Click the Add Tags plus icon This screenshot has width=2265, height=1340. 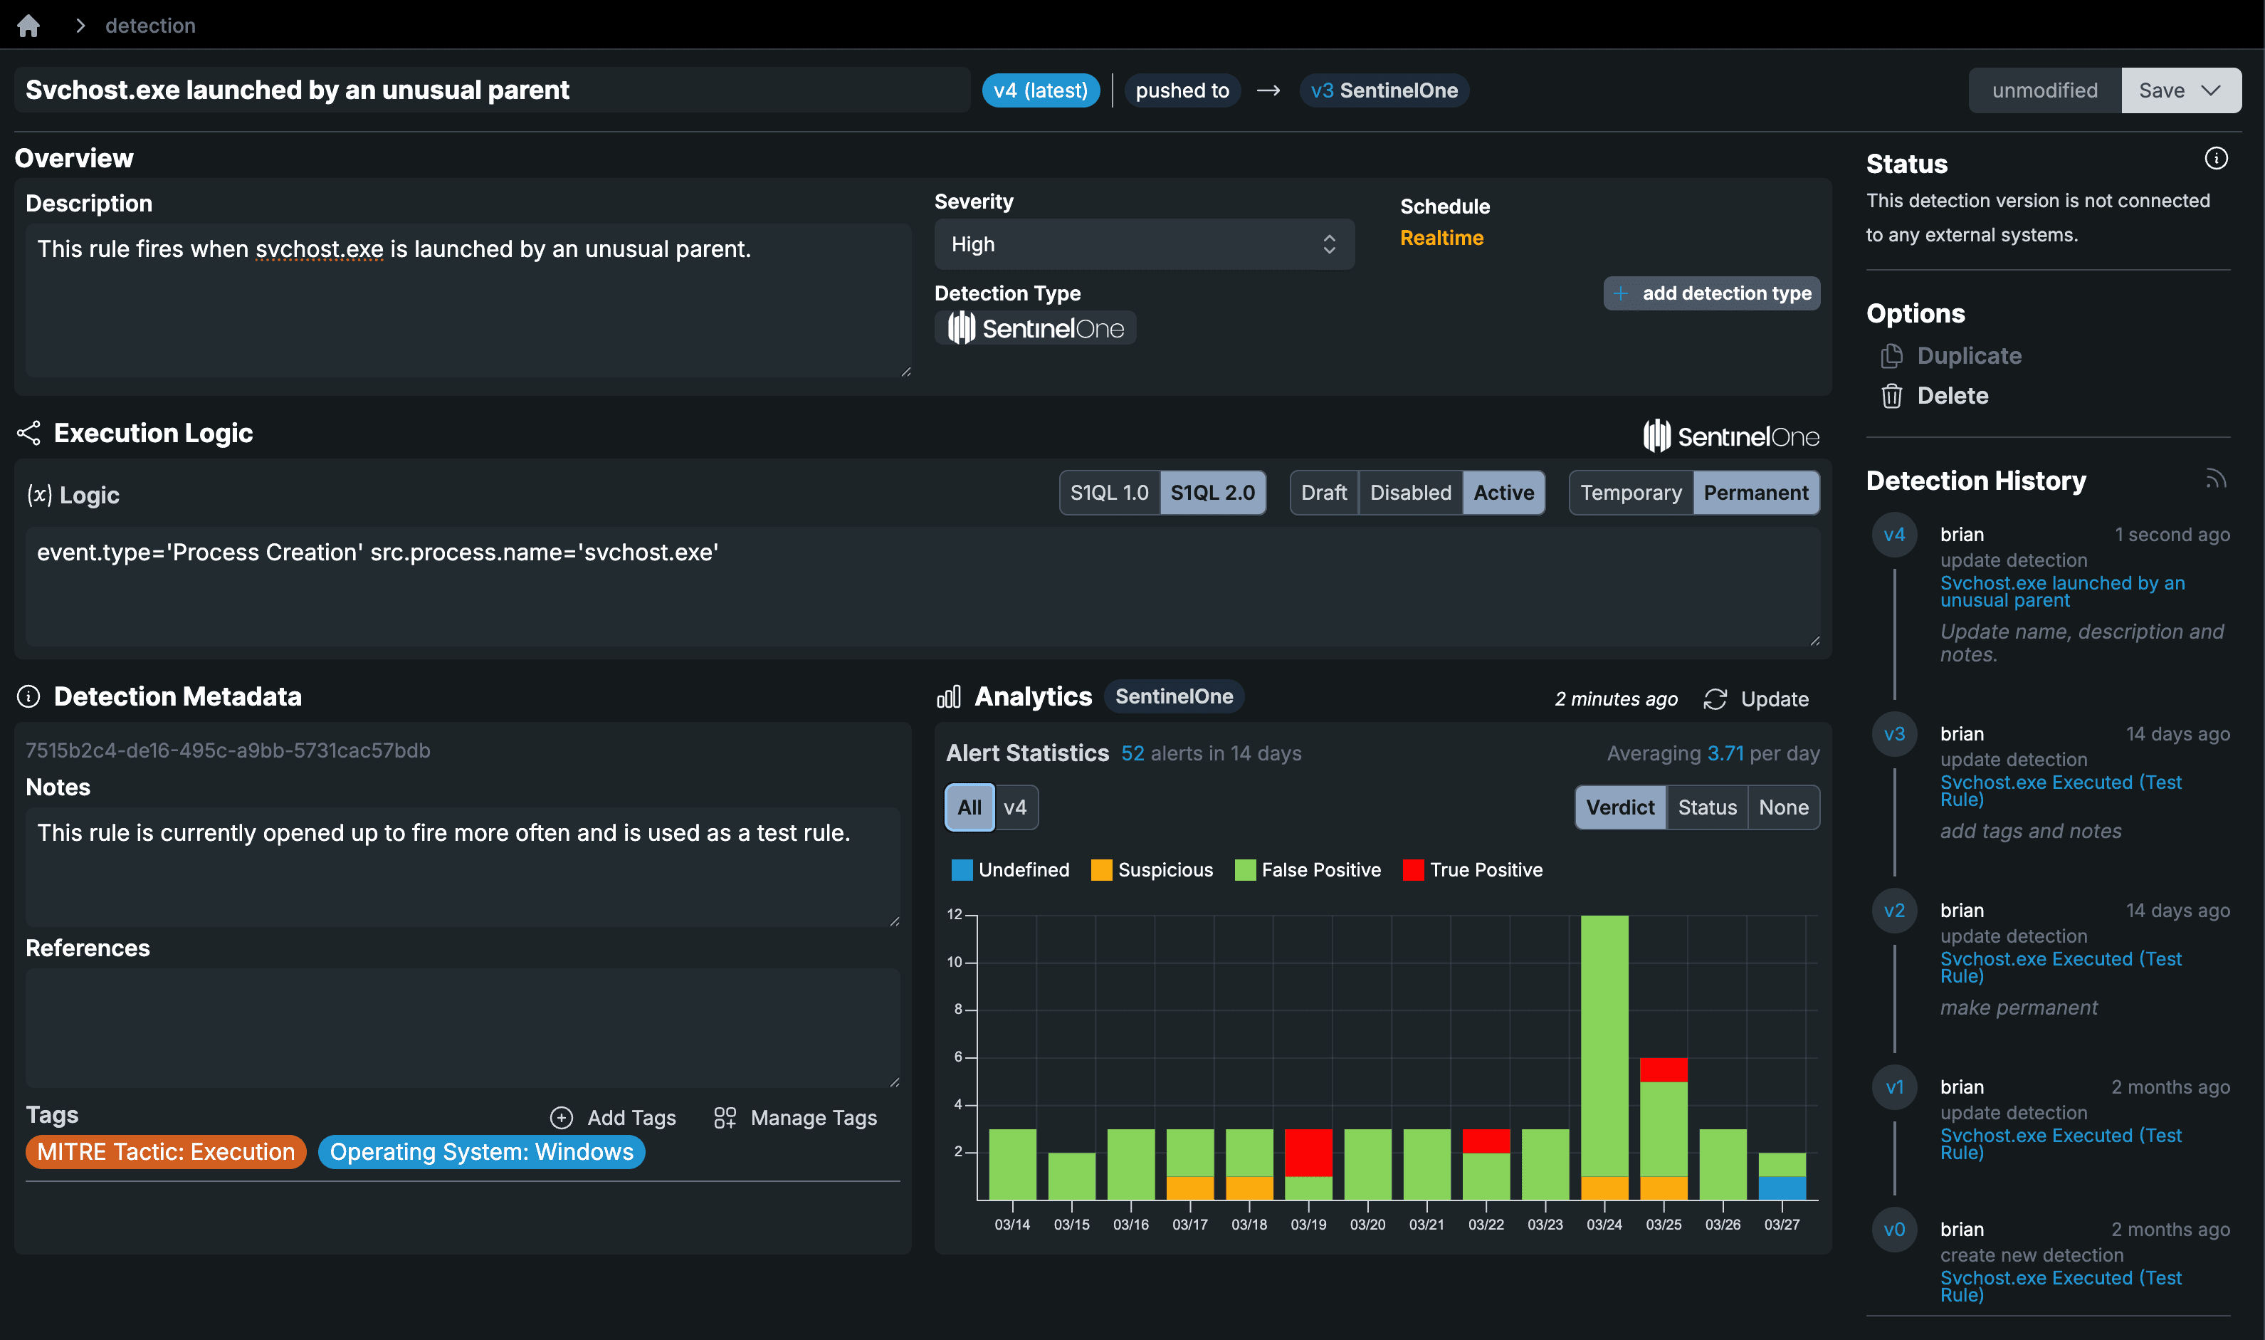pos(562,1118)
